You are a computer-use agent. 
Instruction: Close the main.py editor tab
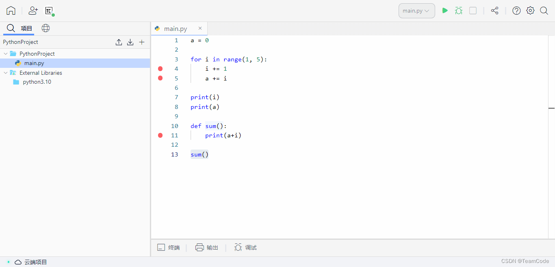point(200,28)
